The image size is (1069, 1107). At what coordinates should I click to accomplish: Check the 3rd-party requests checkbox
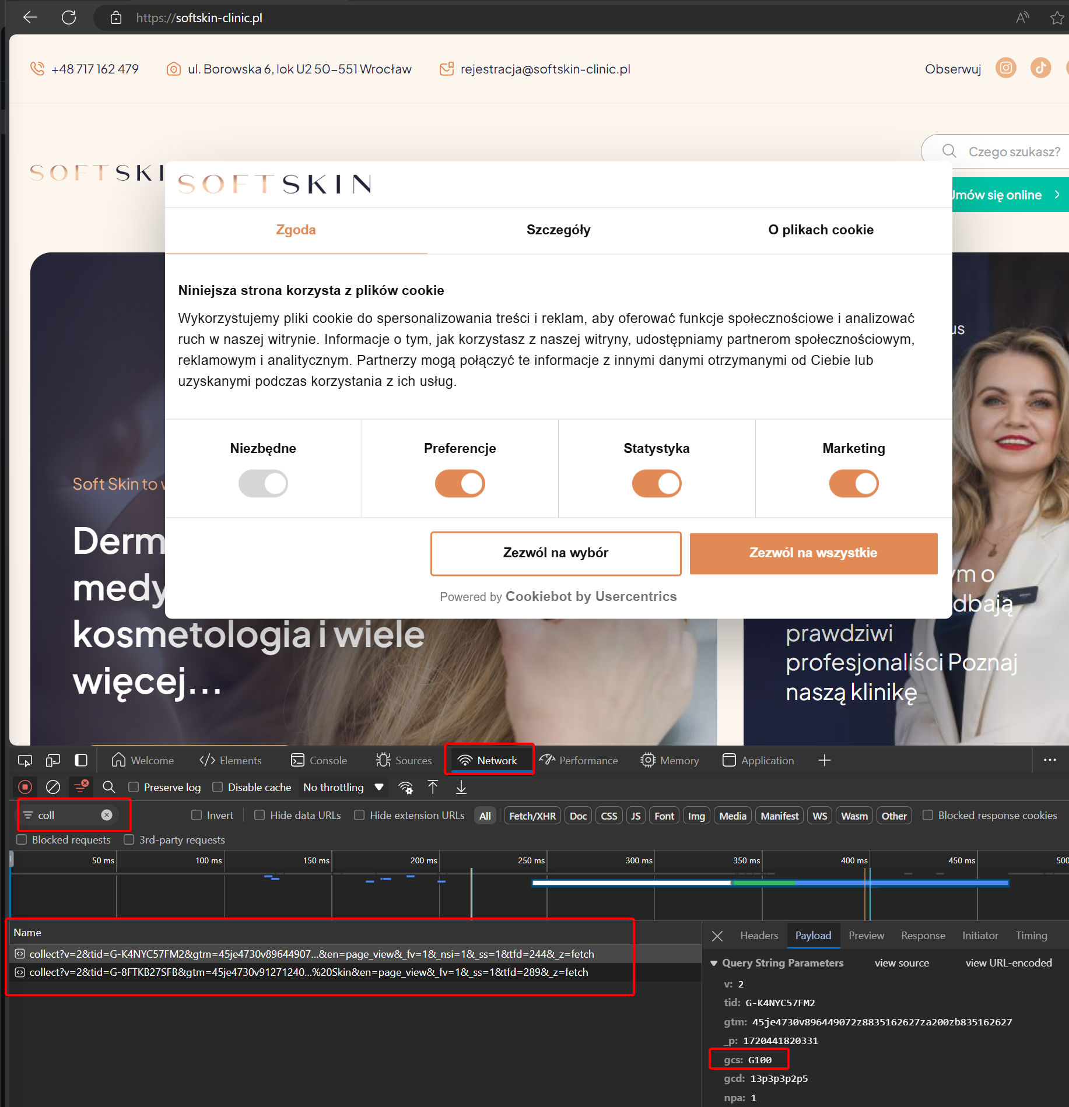click(x=129, y=839)
